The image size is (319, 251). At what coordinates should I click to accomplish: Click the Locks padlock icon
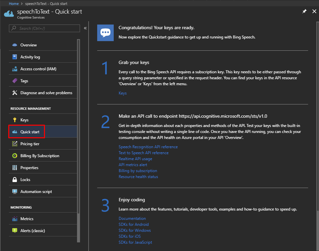pos(15,180)
